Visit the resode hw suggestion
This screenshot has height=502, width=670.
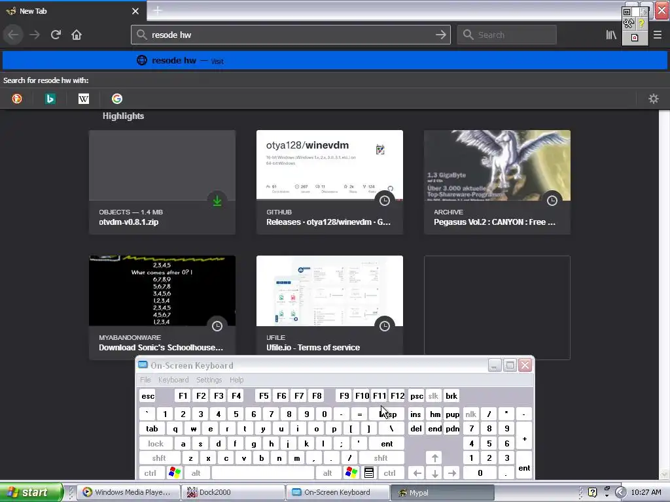334,61
